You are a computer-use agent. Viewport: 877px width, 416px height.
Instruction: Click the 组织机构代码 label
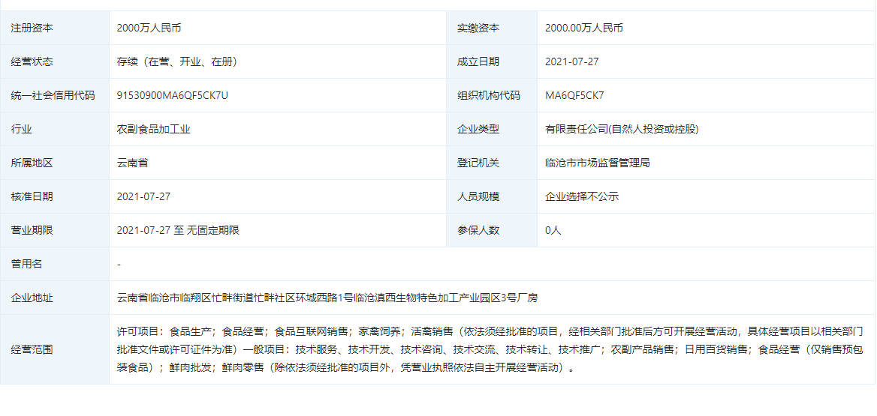488,95
